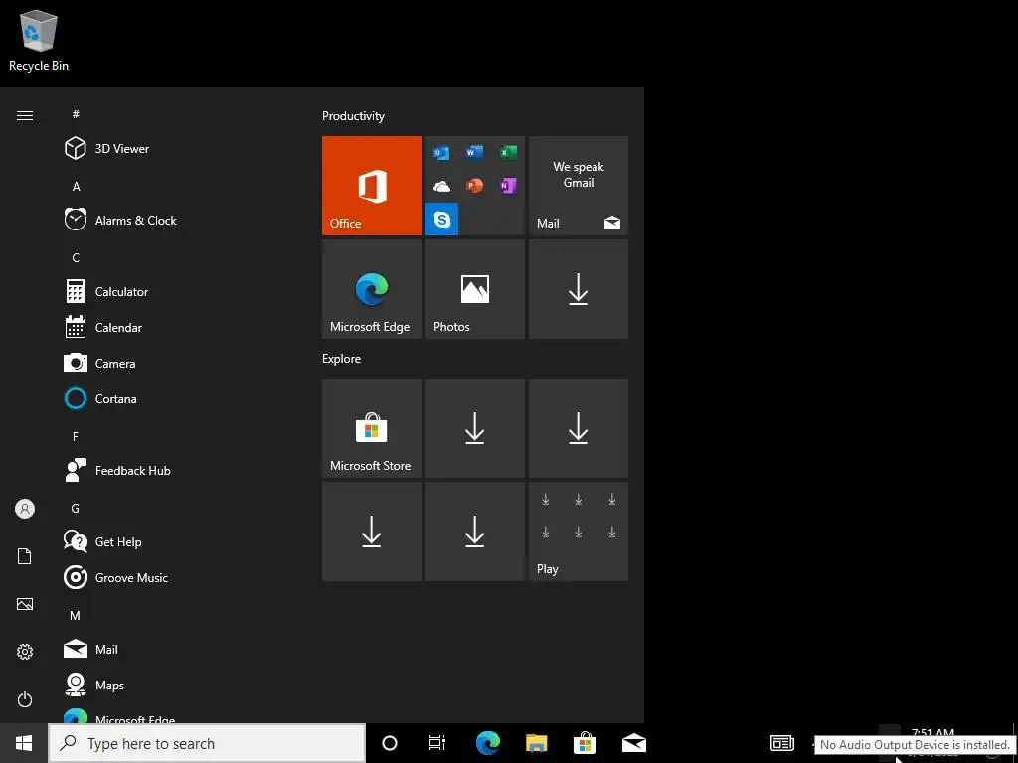Viewport: 1018px width, 763px height.
Task: Open Task View on the taskbar
Action: (x=437, y=743)
